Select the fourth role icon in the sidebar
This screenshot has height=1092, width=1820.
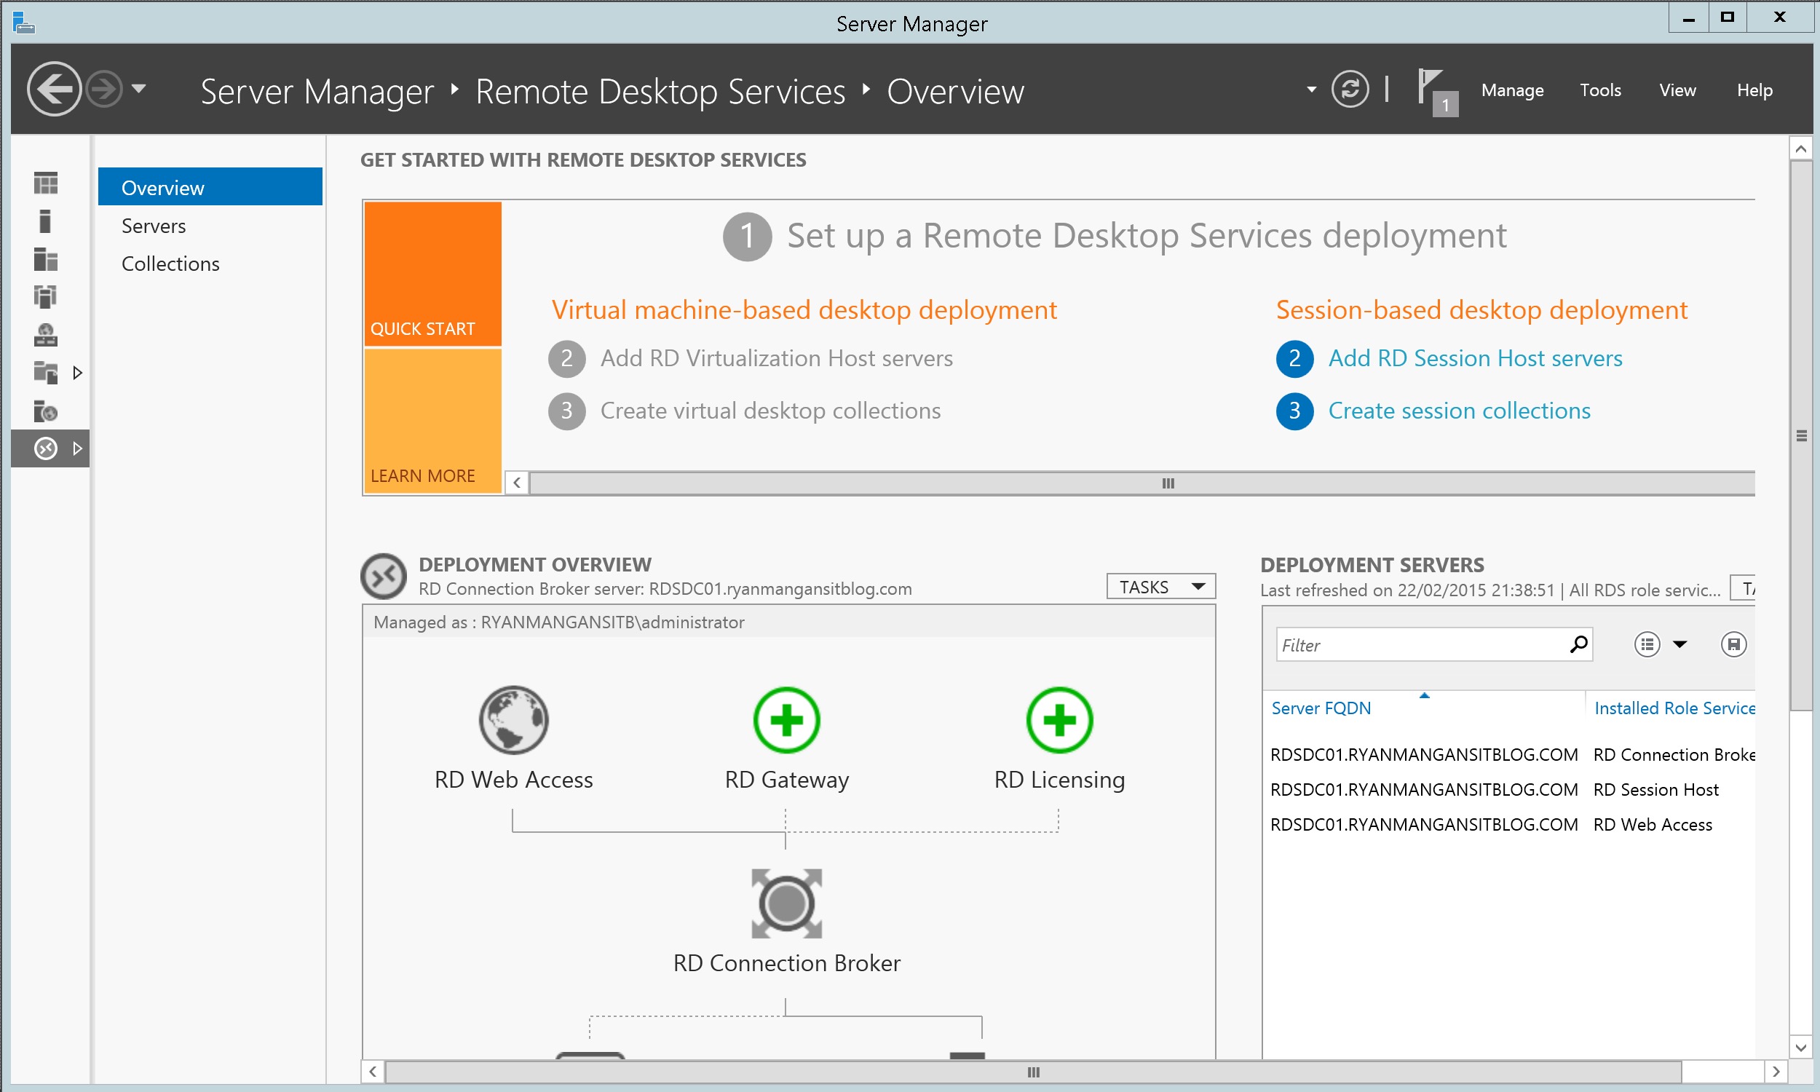point(46,296)
